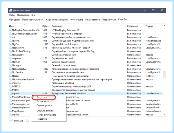Click PID 11336 of NgcSvc
Viewport: 174px width, 133px height.
coord(45,44)
